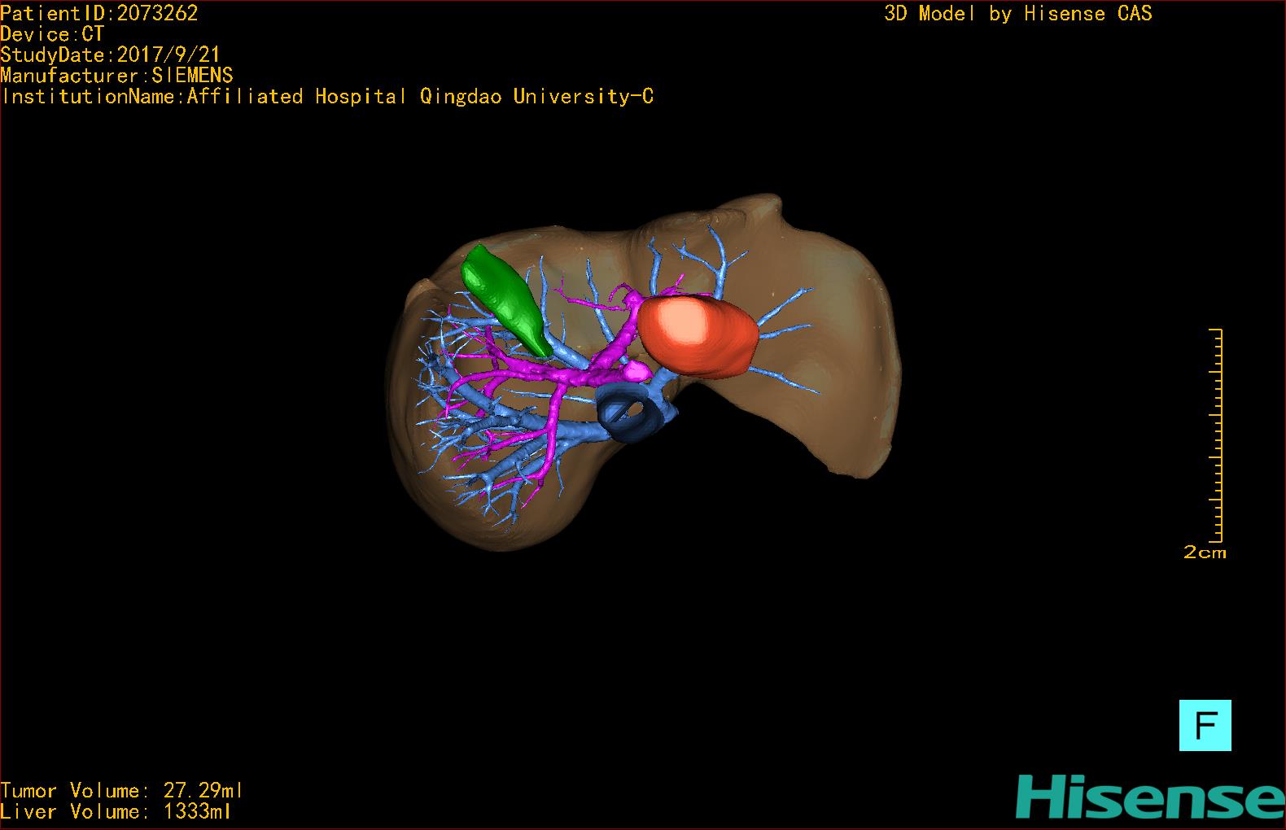Click the green gallbladder model
The height and width of the screenshot is (830, 1286).
506,300
